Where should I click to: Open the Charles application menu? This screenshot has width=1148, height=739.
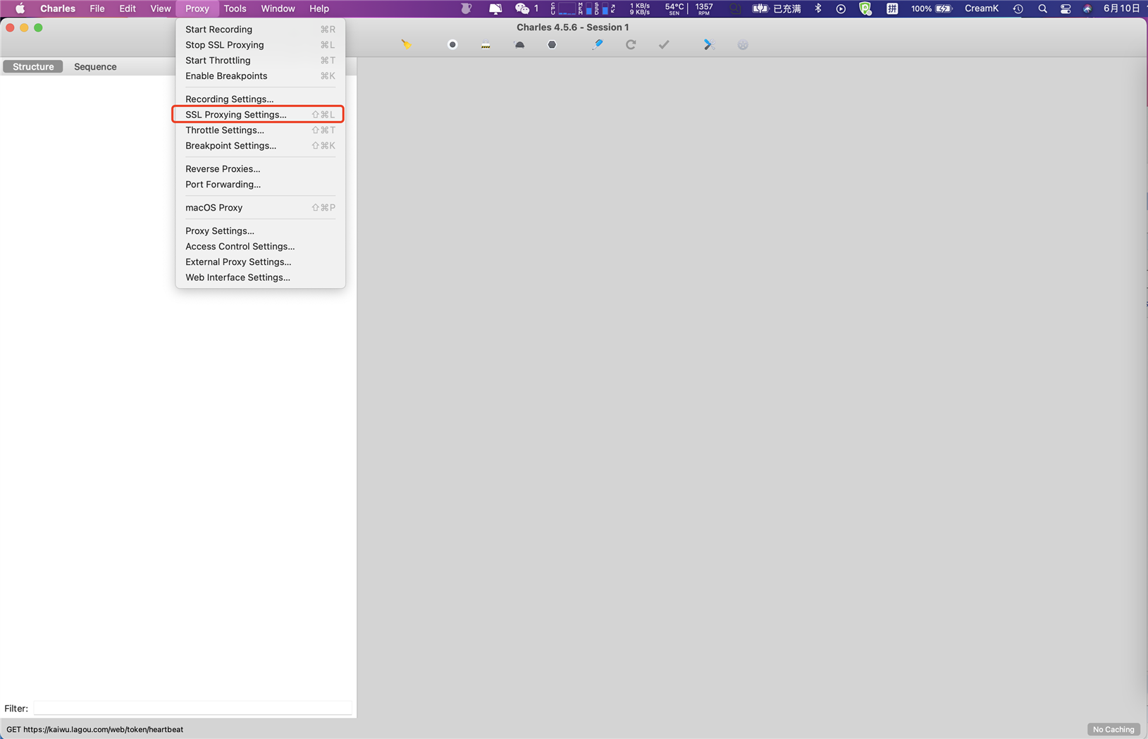[58, 8]
